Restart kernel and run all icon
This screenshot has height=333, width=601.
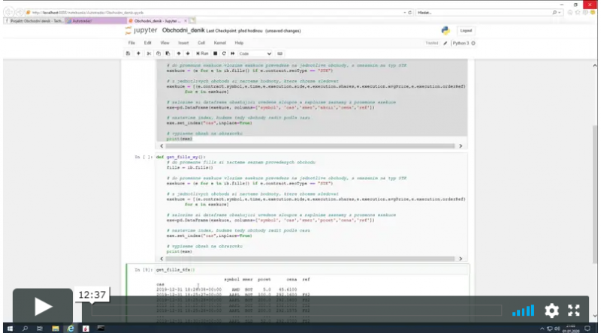233,53
